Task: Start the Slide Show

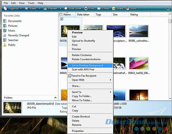Action: click(x=73, y=8)
